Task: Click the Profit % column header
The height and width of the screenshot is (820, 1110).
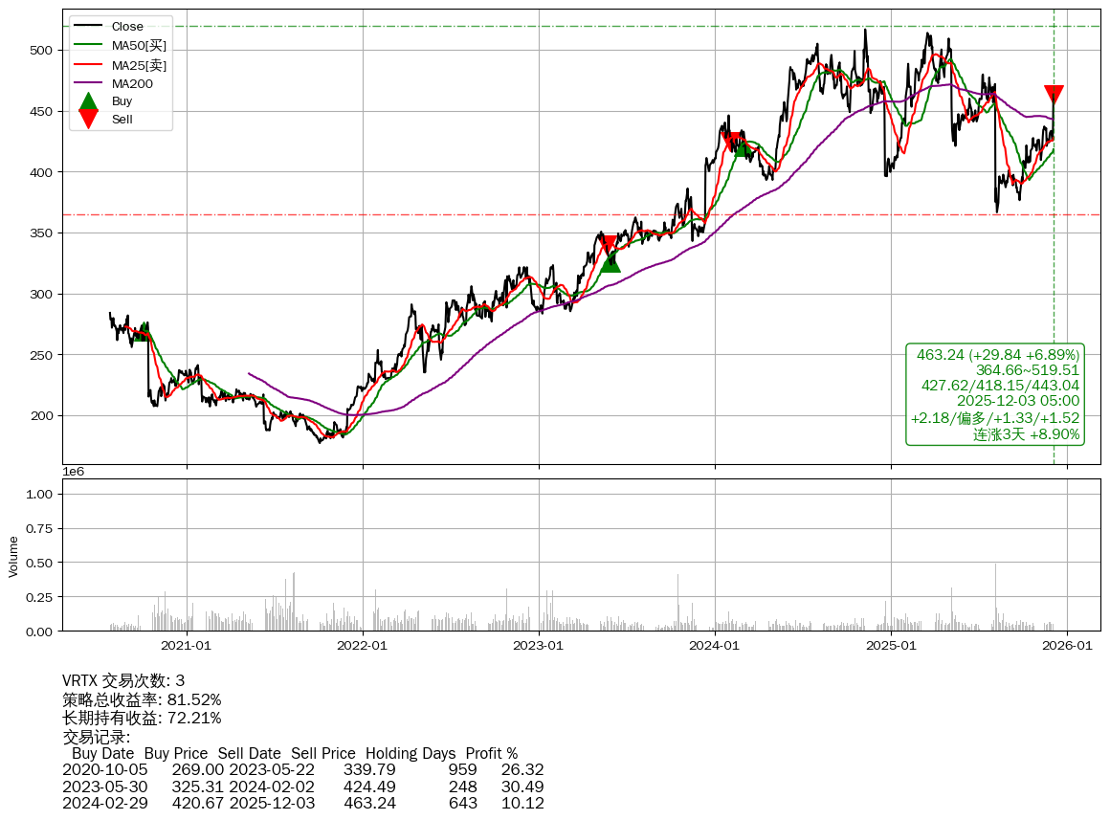Action: coord(491,753)
